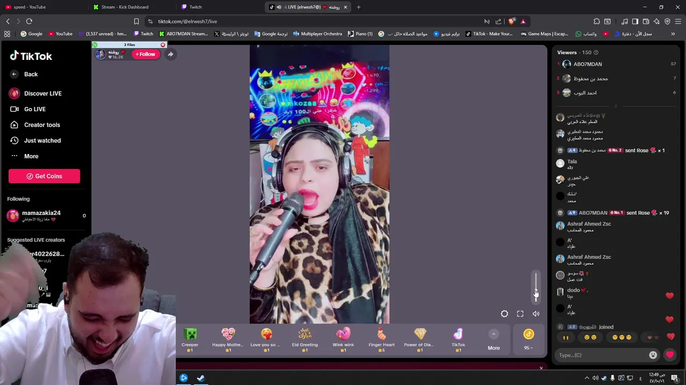Send the Love you so gift
This screenshot has height=385, width=686.
[x=266, y=340]
